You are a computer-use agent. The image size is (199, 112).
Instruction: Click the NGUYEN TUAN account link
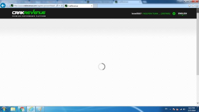point(157,14)
